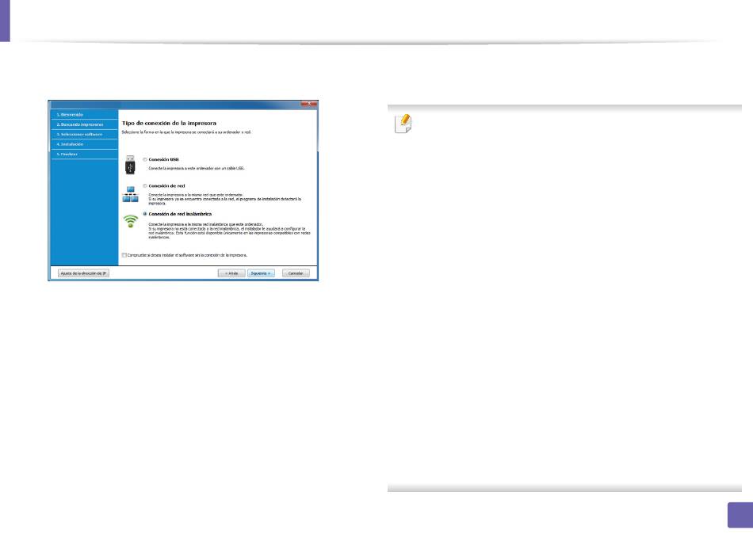This screenshot has width=753, height=534.
Task: Go back with the Atrás button
Action: point(231,273)
